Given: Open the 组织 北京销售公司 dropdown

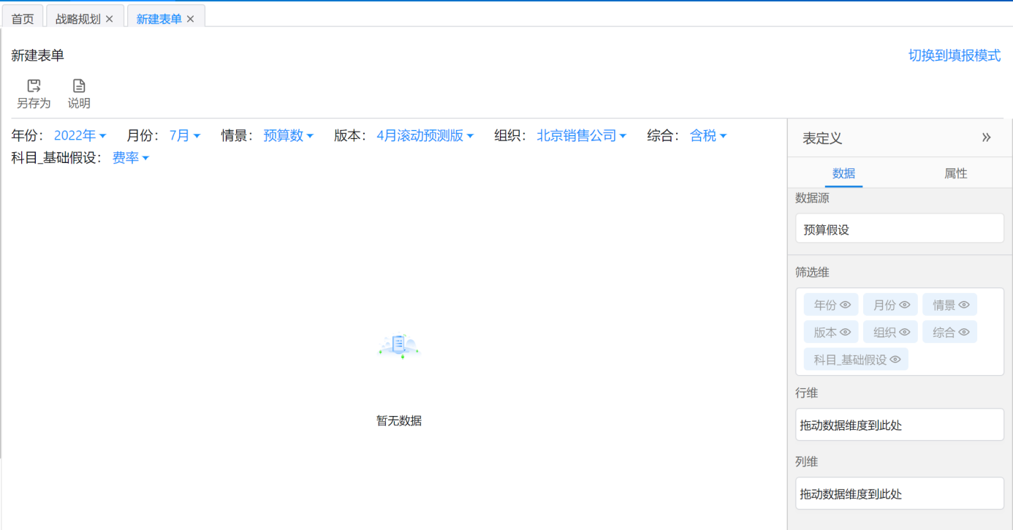Looking at the screenshot, I should click(581, 136).
